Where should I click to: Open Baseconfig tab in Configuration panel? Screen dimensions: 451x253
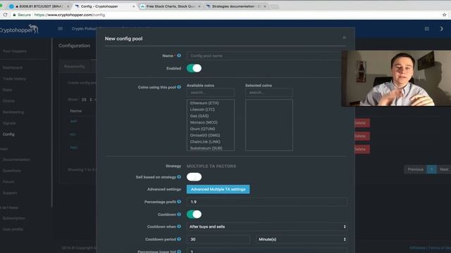coord(75,66)
